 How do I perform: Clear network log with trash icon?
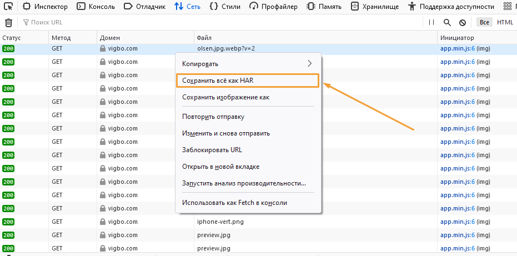click(x=8, y=22)
